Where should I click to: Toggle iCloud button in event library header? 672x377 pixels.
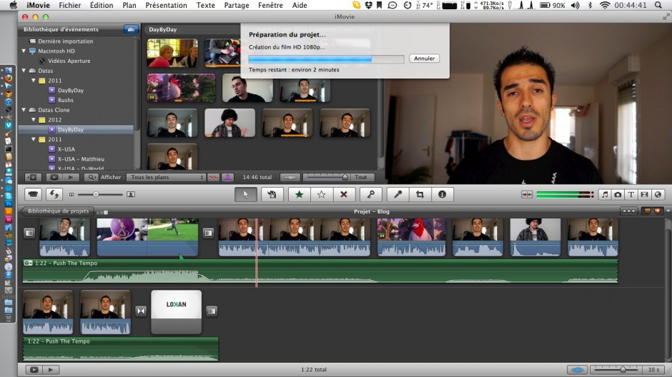(x=131, y=29)
